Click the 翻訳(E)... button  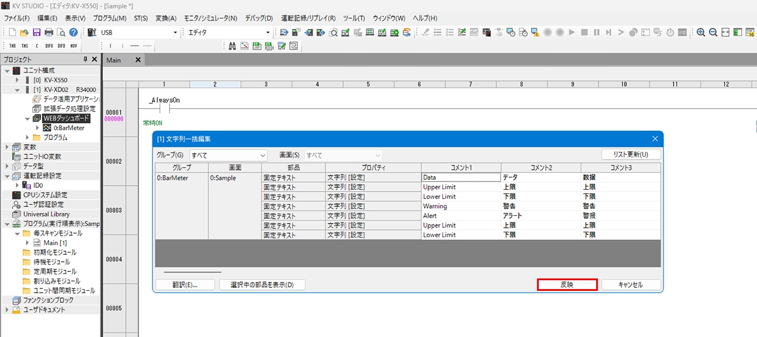tap(185, 285)
